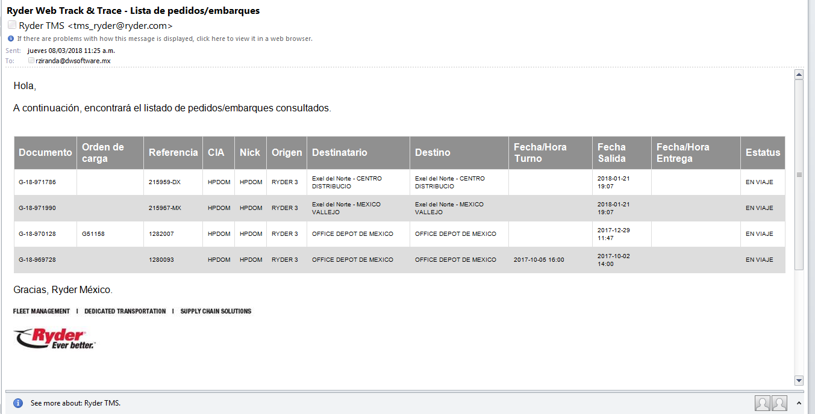
Task: Click the scrollbar up arrow
Action: (799, 75)
